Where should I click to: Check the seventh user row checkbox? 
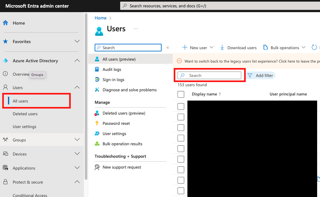pos(181,170)
